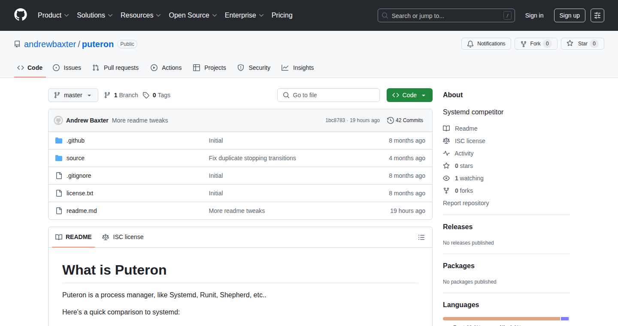The image size is (618, 326).
Task: Click the Sign in link
Action: (534, 15)
